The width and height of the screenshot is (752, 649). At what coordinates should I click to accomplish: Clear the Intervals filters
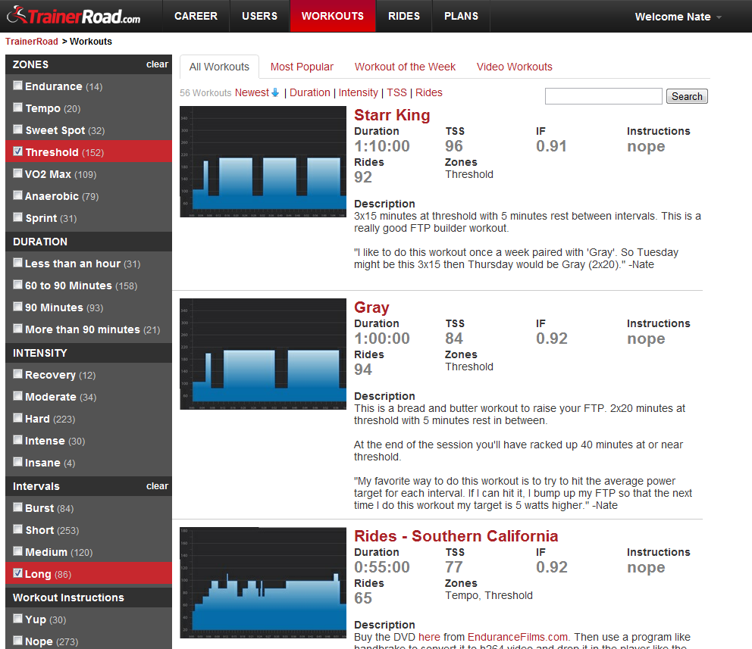(x=157, y=486)
